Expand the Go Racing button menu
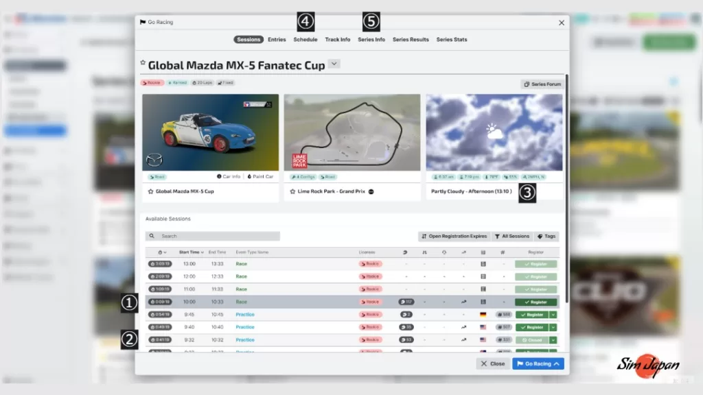The image size is (703, 395). click(557, 363)
